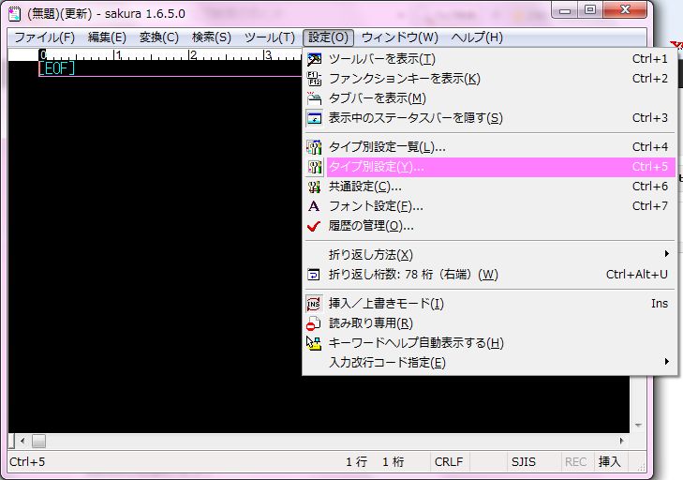
Task: Click the keyword help cursor icon
Action: (314, 343)
